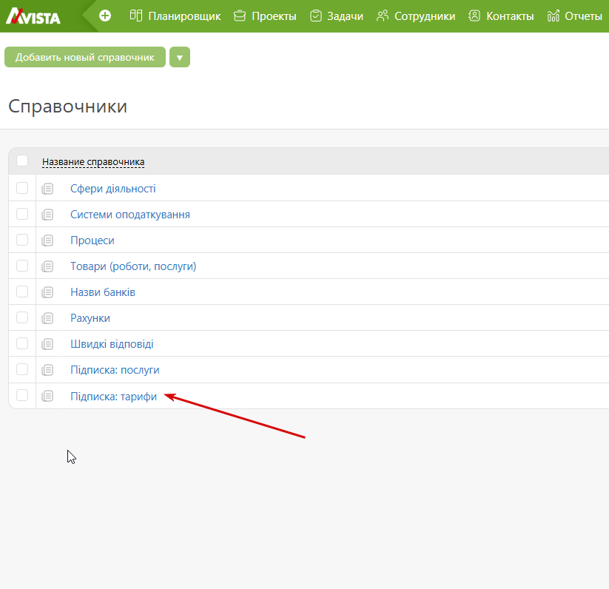Click the directory icon beside Рахунки
The image size is (609, 589).
pos(48,318)
